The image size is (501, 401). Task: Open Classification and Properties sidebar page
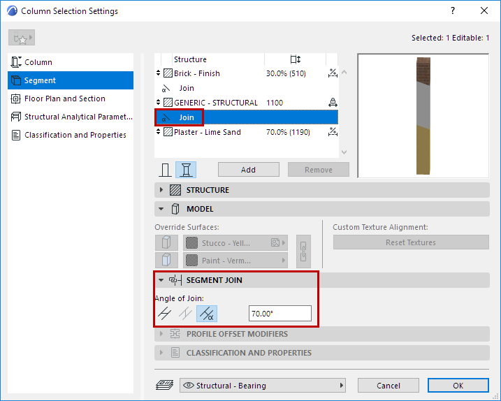pyautogui.click(x=71, y=135)
